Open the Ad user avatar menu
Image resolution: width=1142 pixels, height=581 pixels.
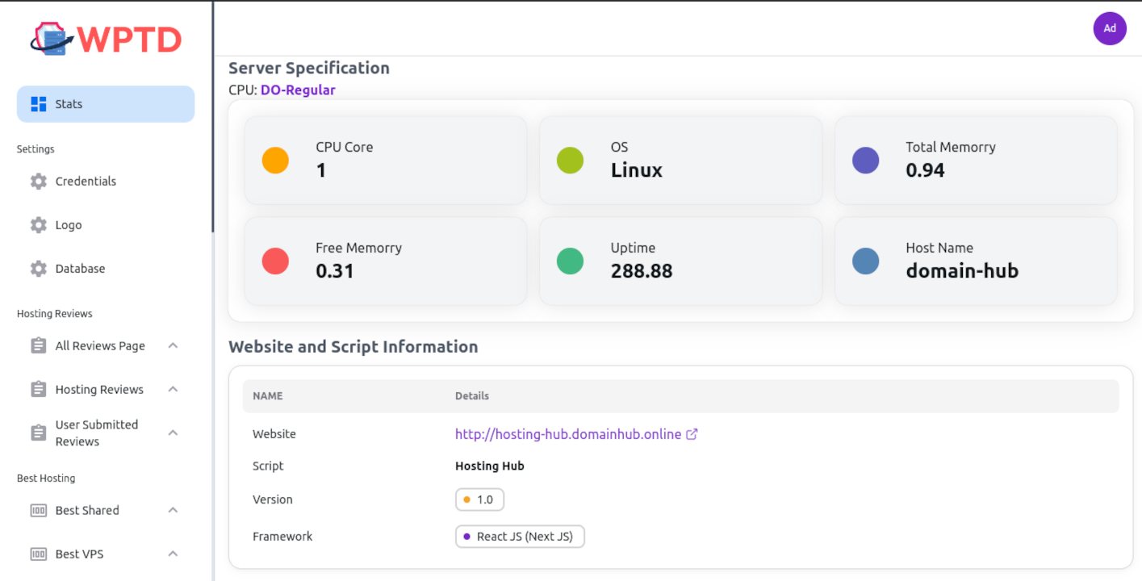[x=1110, y=28]
